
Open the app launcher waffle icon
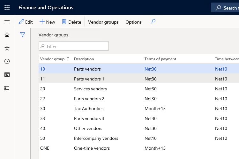(7, 7)
